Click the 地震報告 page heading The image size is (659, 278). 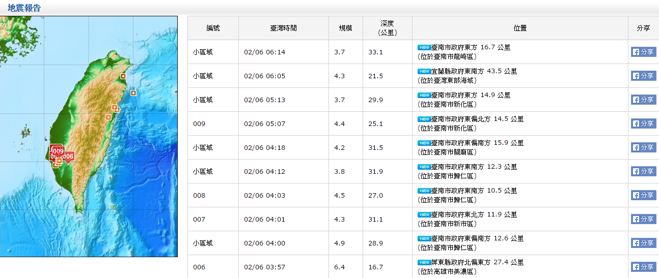[24, 8]
